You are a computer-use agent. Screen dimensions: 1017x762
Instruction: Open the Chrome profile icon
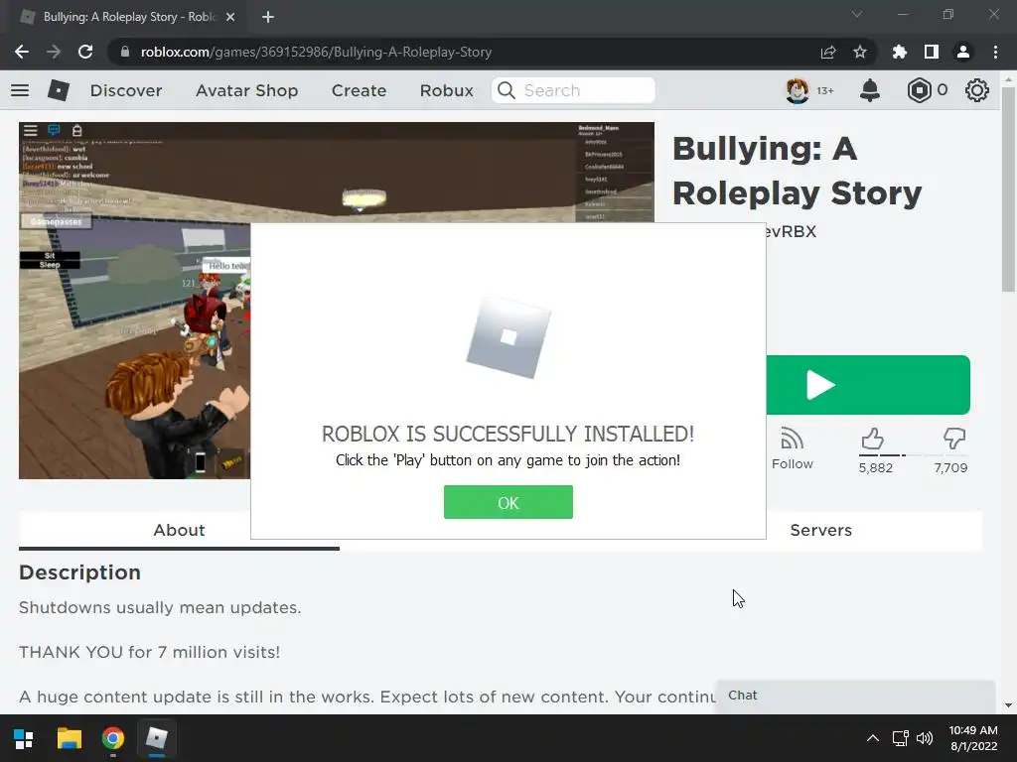tap(963, 52)
